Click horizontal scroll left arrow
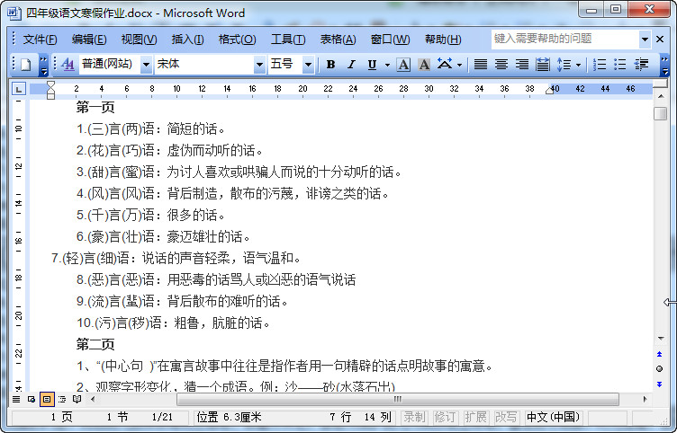The image size is (677, 433). pyautogui.click(x=93, y=400)
